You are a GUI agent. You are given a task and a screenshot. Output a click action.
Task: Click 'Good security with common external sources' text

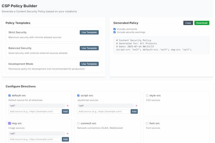coord(38,53)
